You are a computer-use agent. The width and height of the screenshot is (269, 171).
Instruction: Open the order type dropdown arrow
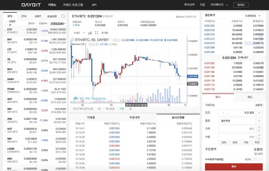tap(259, 121)
